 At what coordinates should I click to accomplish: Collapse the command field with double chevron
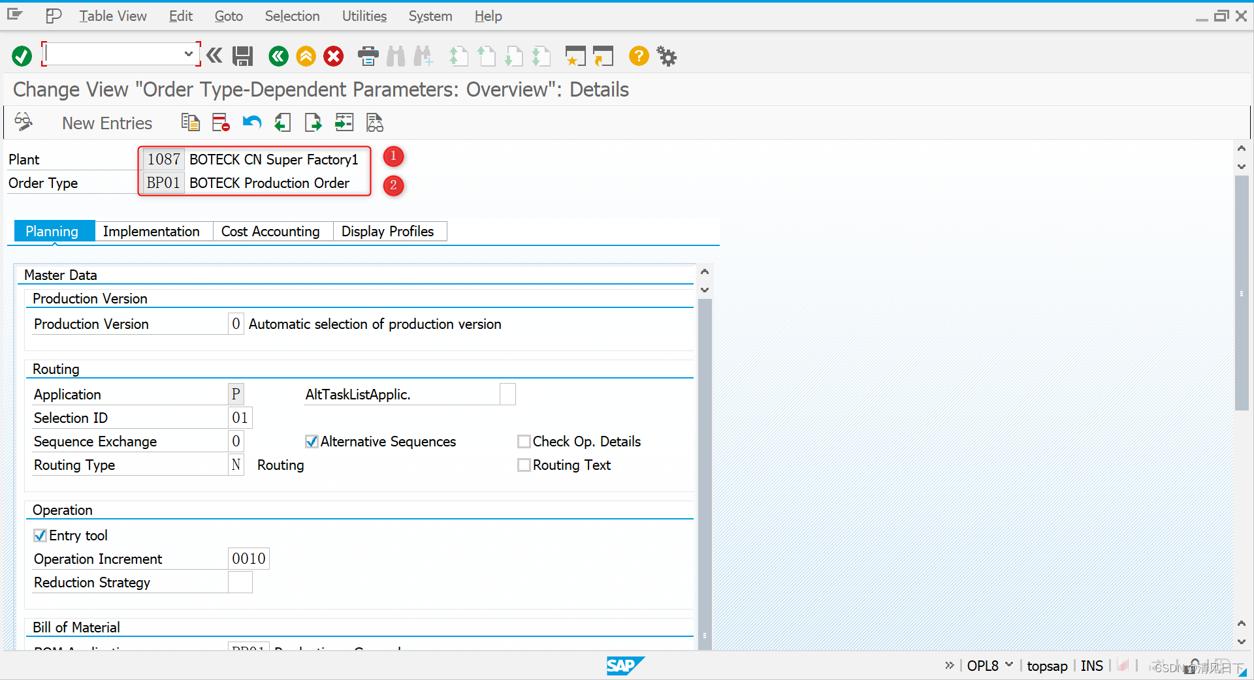214,56
